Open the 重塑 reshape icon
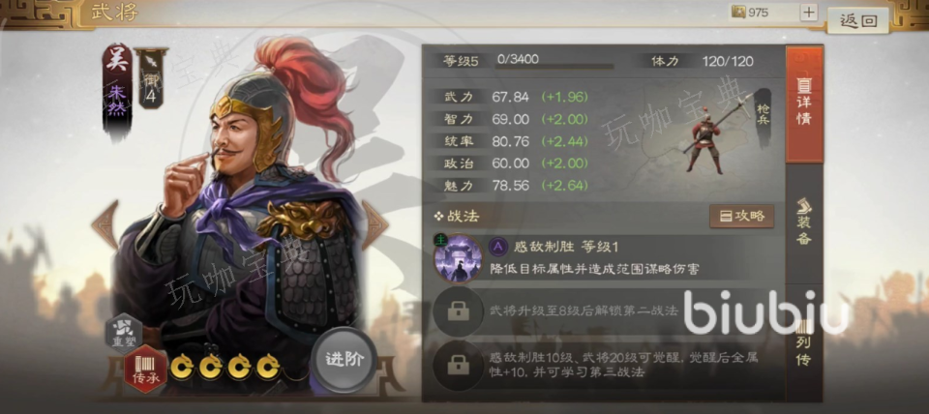The image size is (929, 414). coord(125,334)
